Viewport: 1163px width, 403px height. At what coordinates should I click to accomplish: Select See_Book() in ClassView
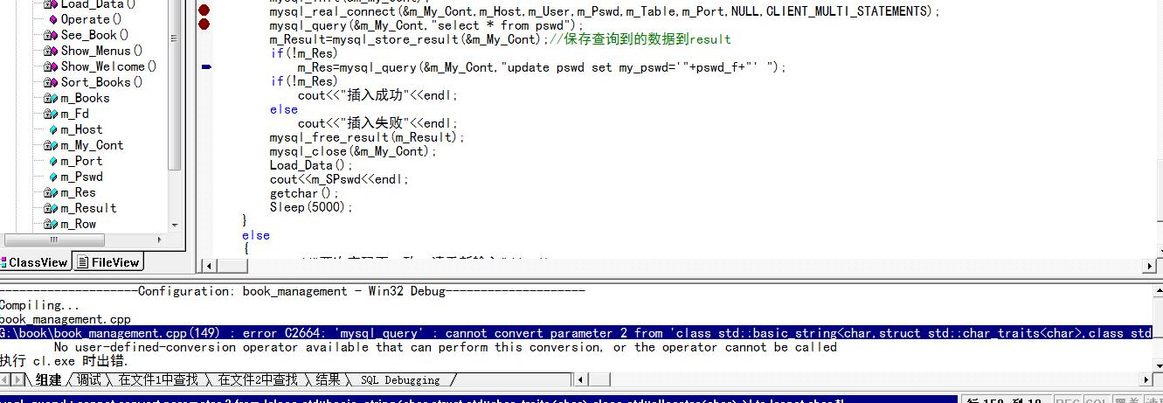(94, 35)
